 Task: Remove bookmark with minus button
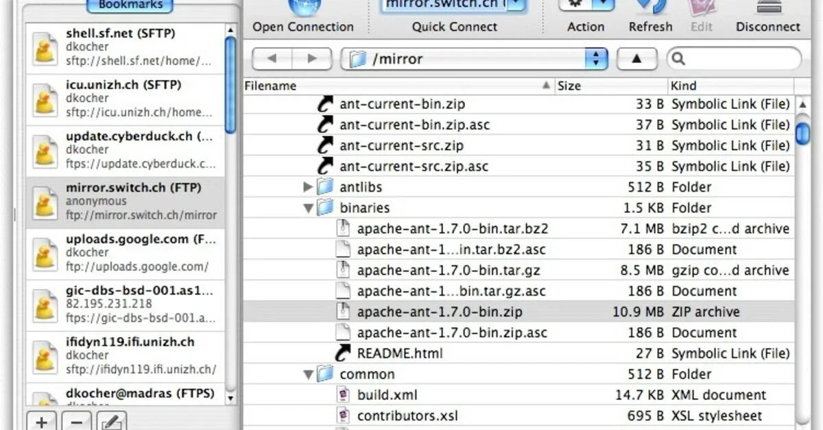coord(77,421)
